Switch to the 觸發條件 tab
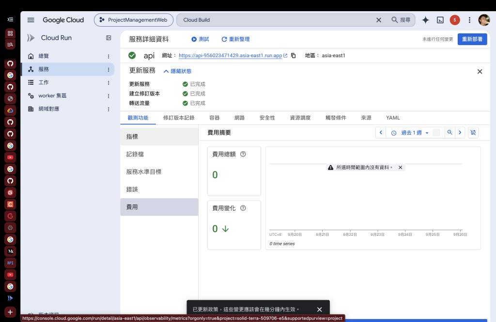The image size is (496, 322). coord(336,118)
